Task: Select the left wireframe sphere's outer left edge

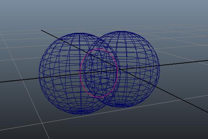Action: pyautogui.click(x=39, y=73)
